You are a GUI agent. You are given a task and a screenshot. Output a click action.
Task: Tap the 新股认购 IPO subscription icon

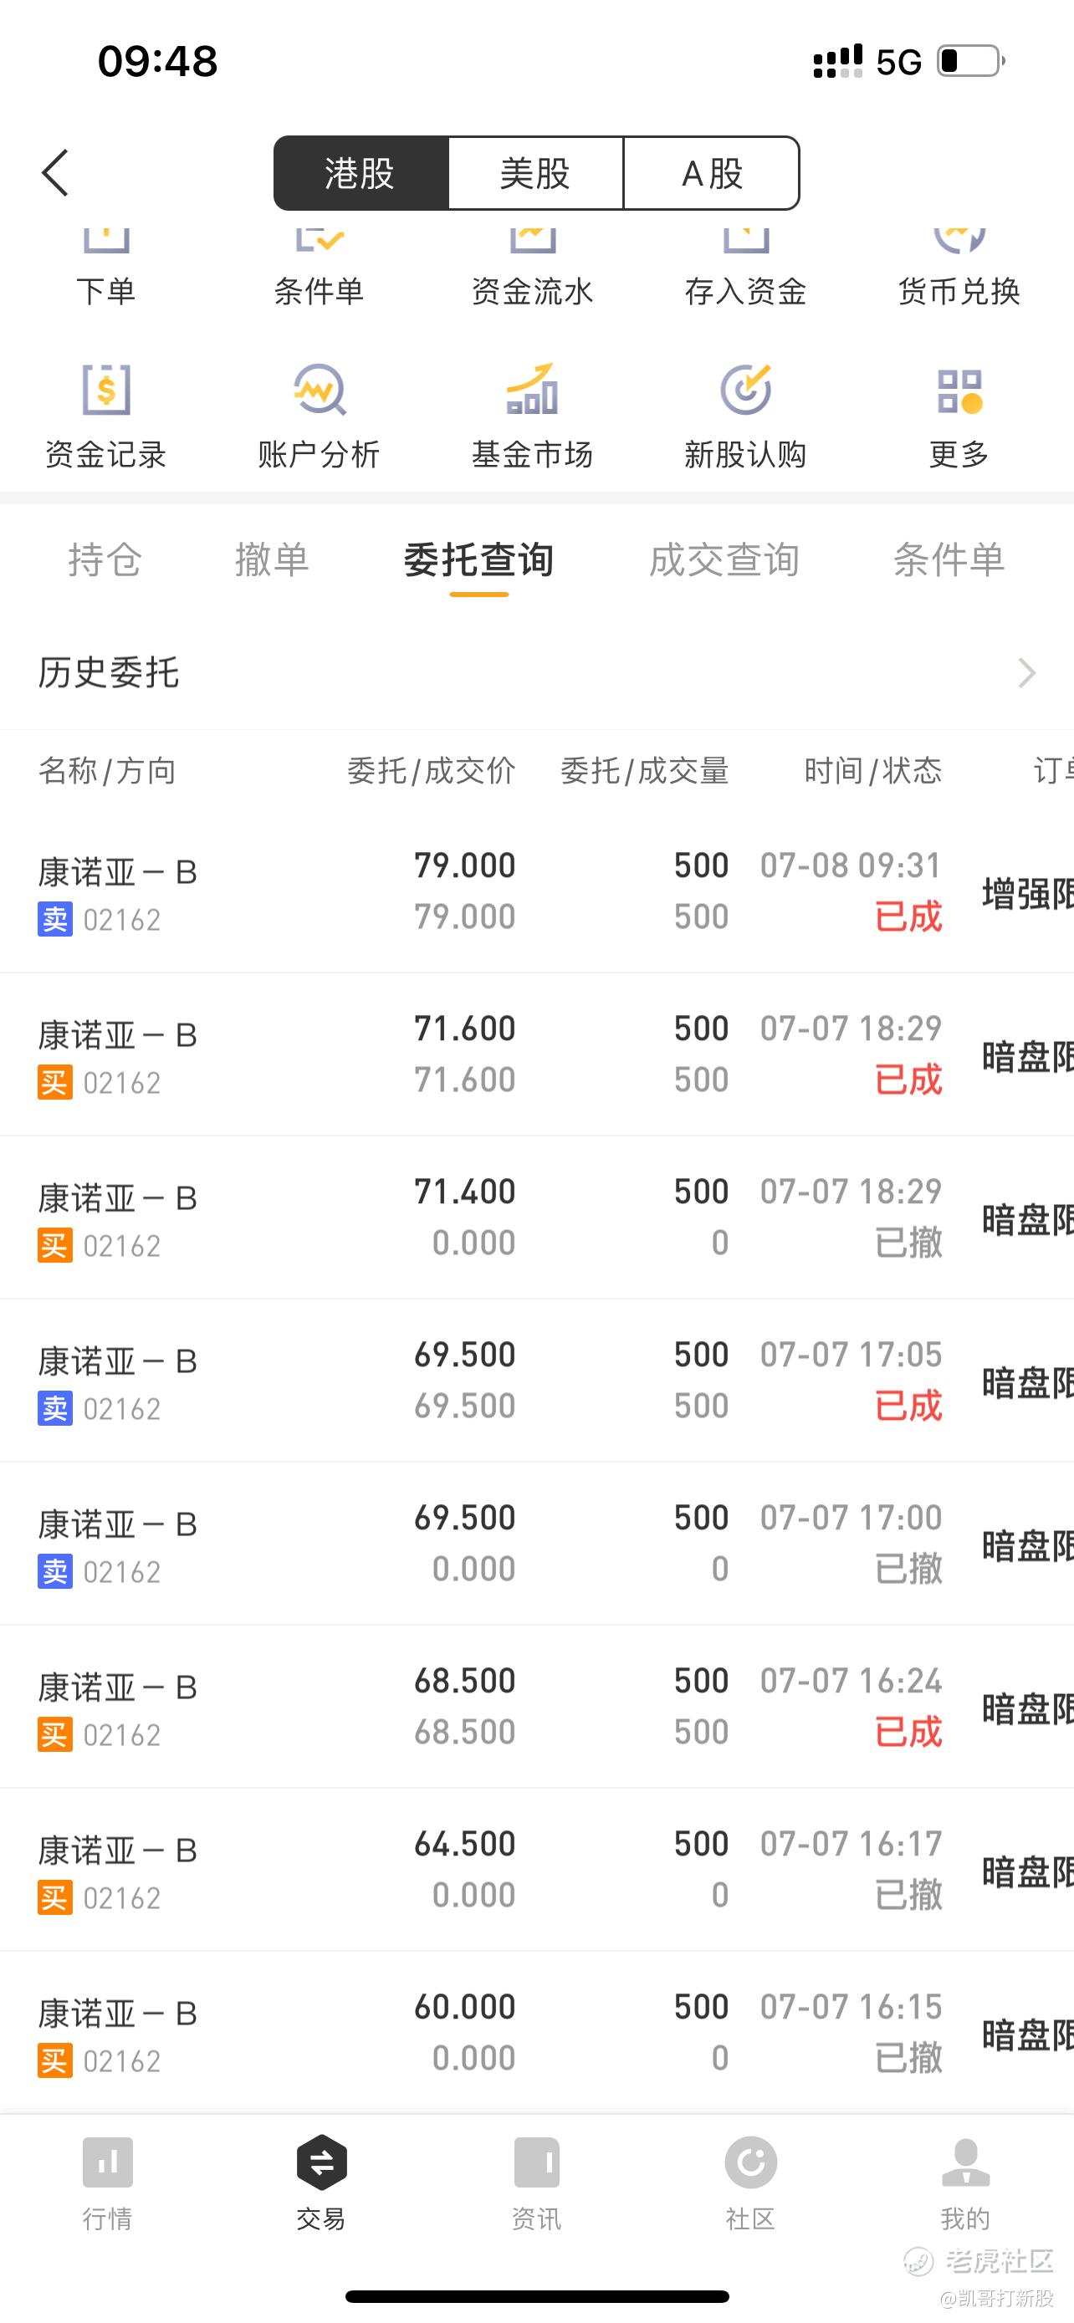pos(744,391)
